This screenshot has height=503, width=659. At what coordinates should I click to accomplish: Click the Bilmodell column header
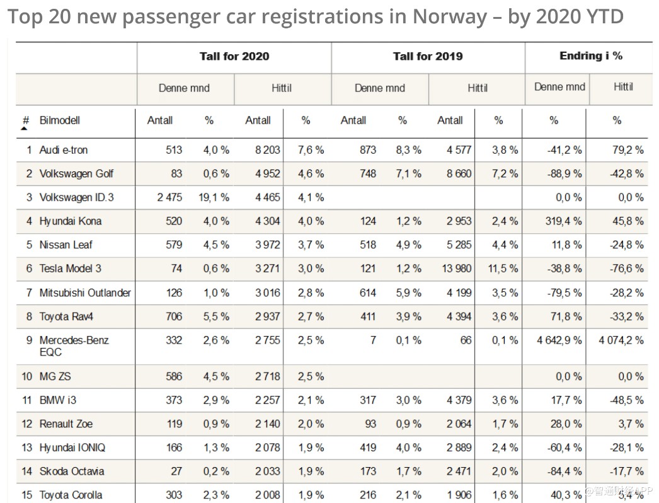60,120
